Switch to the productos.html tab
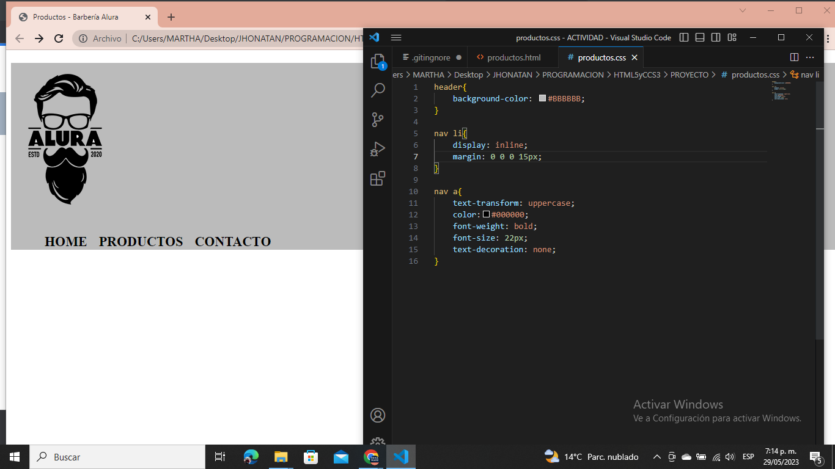835x469 pixels. point(513,57)
